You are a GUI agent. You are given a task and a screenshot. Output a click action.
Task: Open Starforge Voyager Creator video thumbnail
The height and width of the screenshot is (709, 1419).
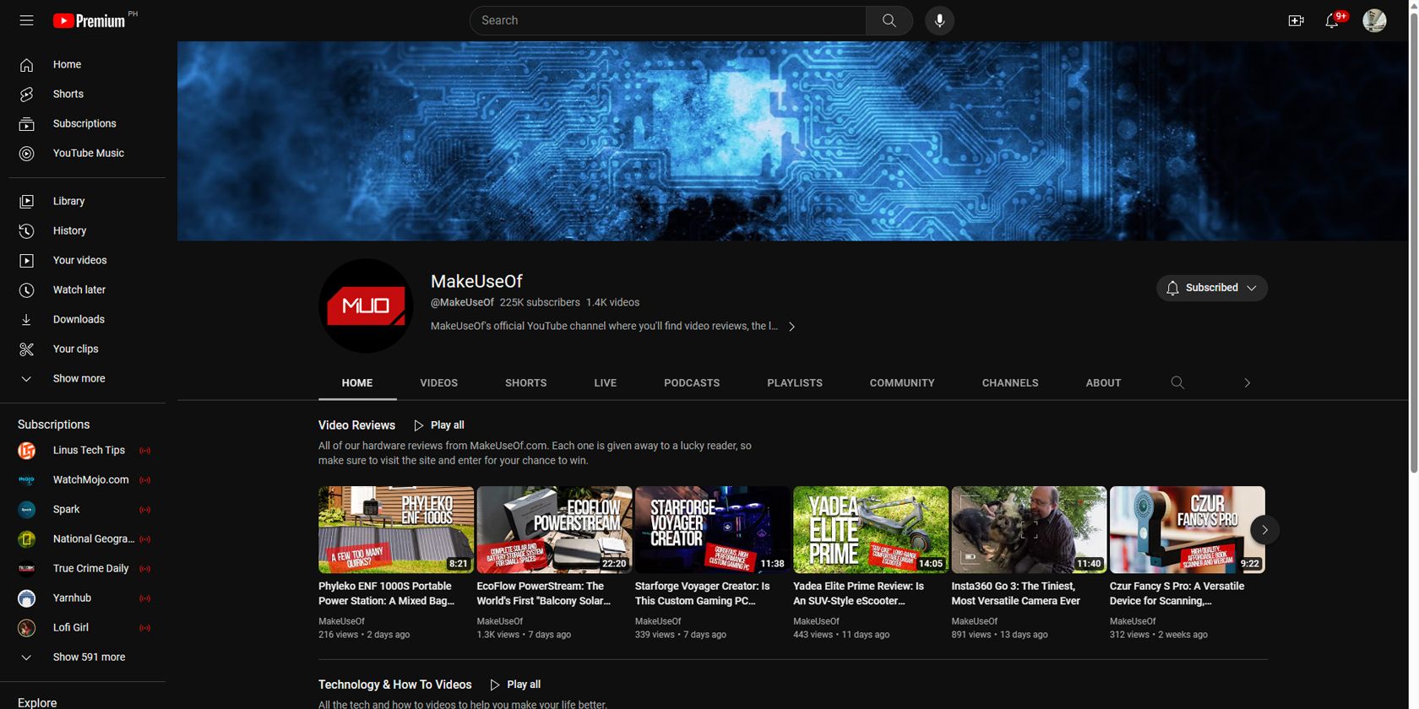[x=713, y=530]
